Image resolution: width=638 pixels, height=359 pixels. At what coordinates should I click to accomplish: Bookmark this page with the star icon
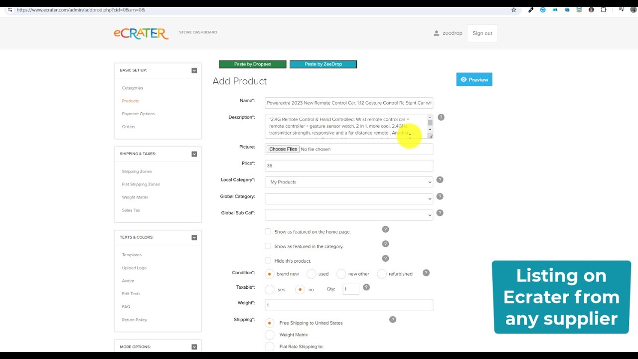514,9
